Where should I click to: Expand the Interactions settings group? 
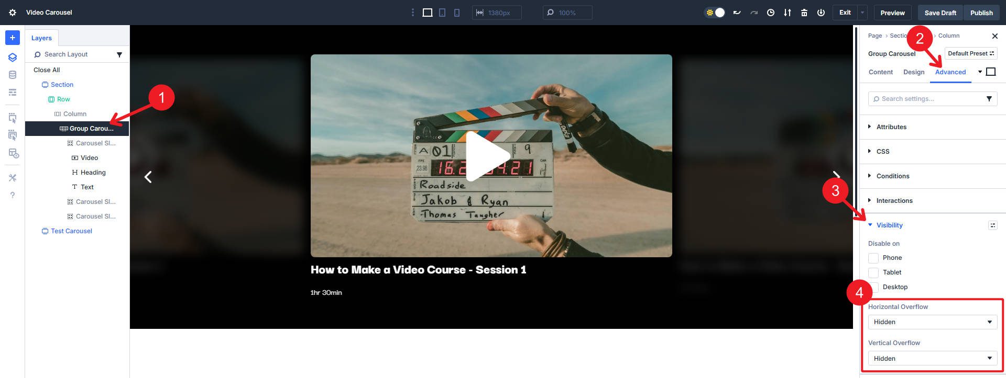pyautogui.click(x=894, y=201)
